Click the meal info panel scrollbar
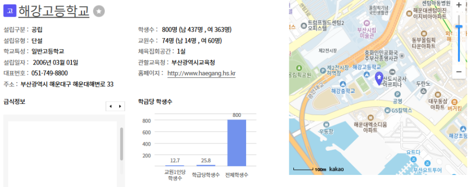 (x=122, y=144)
